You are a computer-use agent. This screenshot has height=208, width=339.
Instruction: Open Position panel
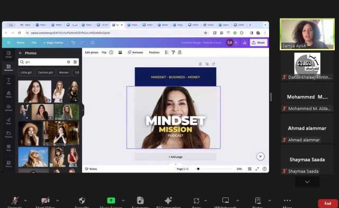[154, 52]
